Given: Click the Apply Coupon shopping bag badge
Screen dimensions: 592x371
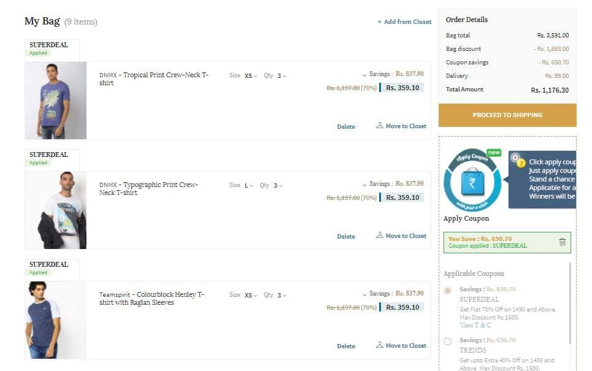Looking at the screenshot, I should [x=472, y=180].
